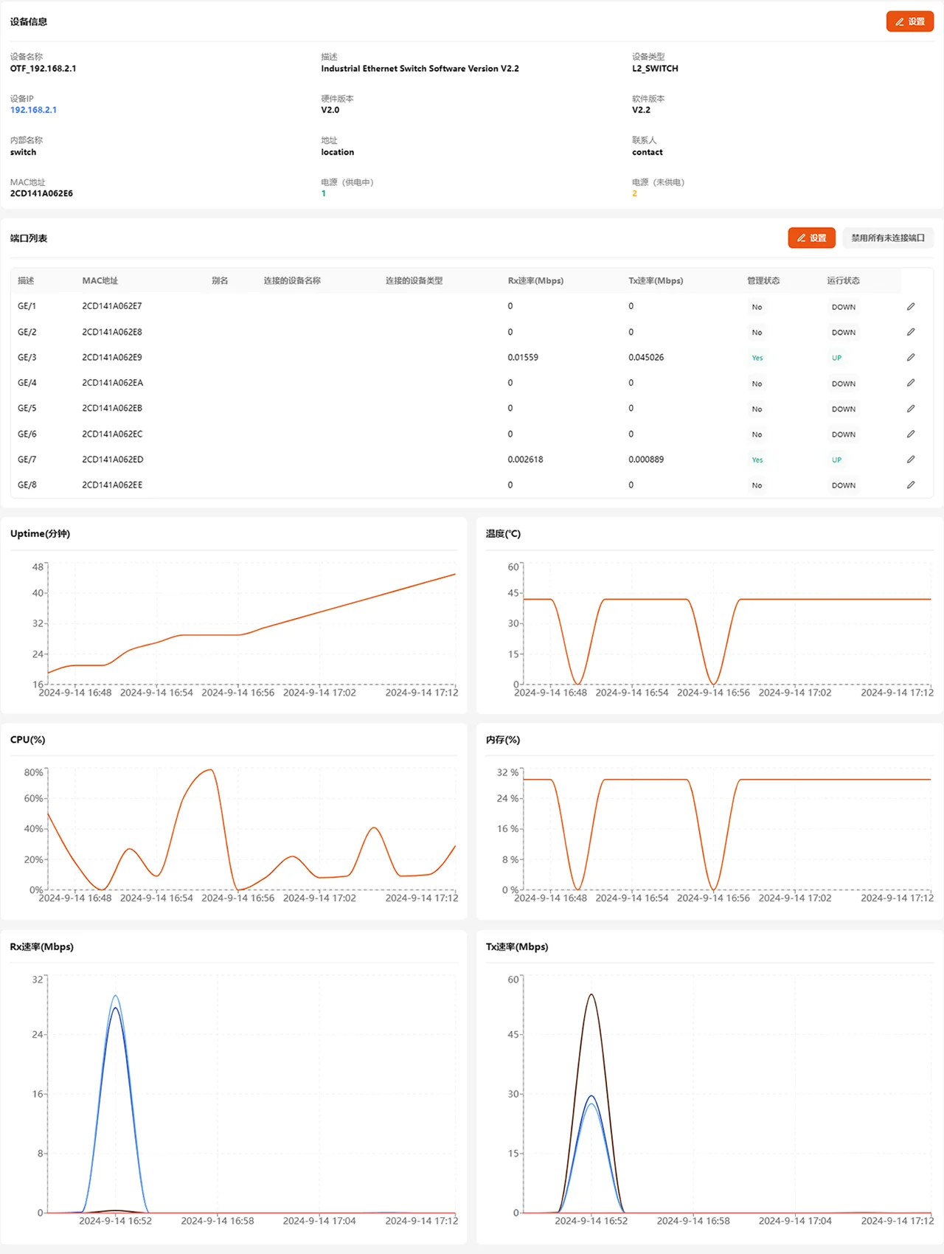The width and height of the screenshot is (944, 1254).
Task: Click the 连接的设备名称 column header
Action: coord(292,280)
